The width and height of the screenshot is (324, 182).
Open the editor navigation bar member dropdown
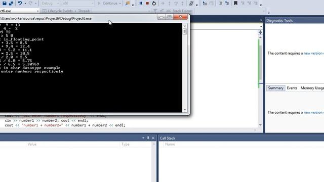pyautogui.click(x=261, y=26)
